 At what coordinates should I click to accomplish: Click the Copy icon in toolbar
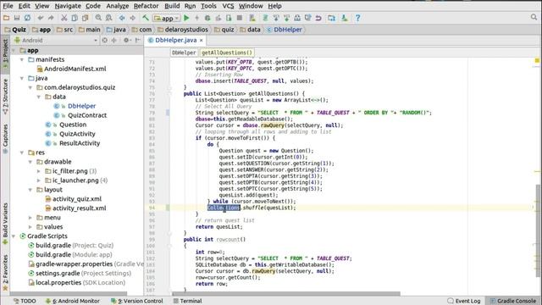click(75, 18)
